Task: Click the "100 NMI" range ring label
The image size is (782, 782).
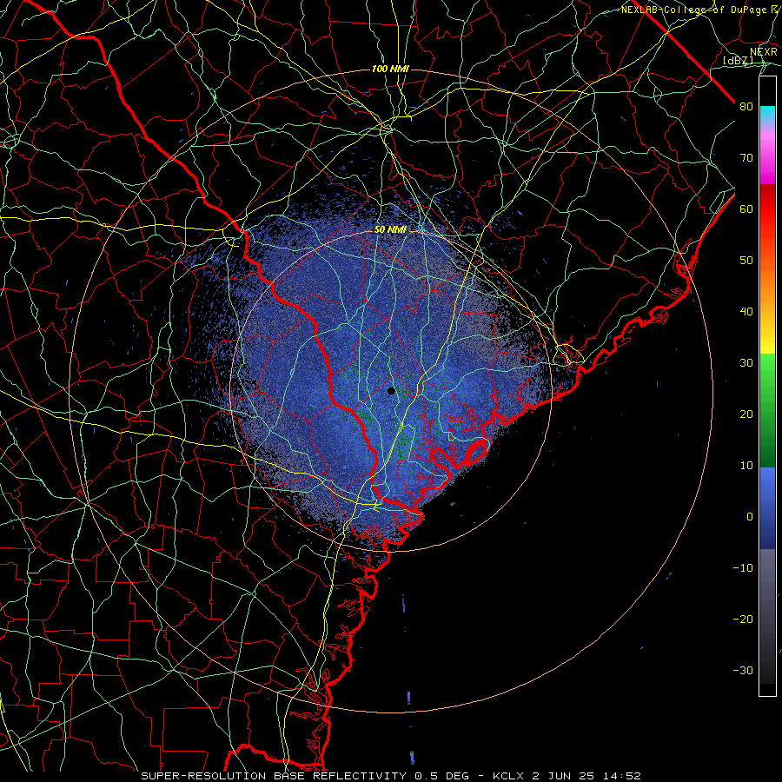Action: coord(390,69)
